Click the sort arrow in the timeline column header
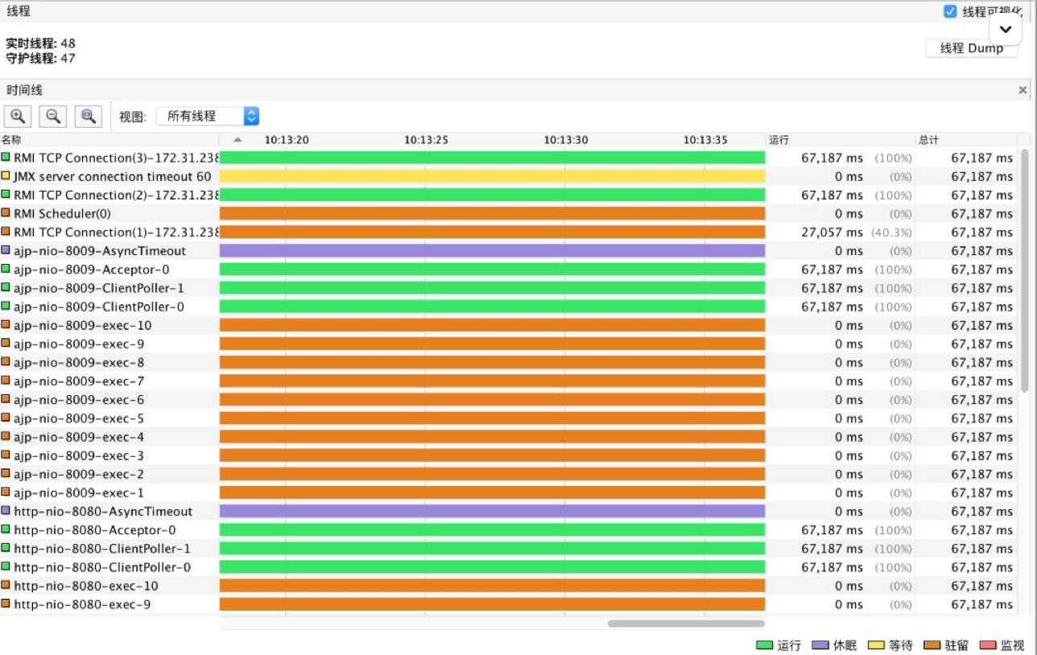The width and height of the screenshot is (1037, 655). 238,140
